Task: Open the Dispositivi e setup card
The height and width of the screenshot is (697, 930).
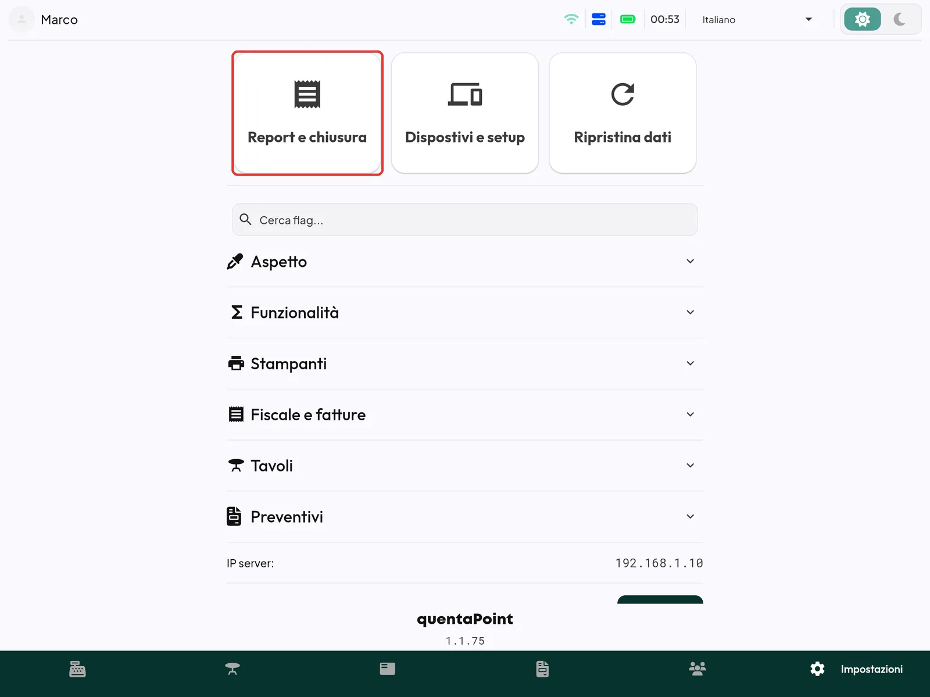Action: [465, 113]
